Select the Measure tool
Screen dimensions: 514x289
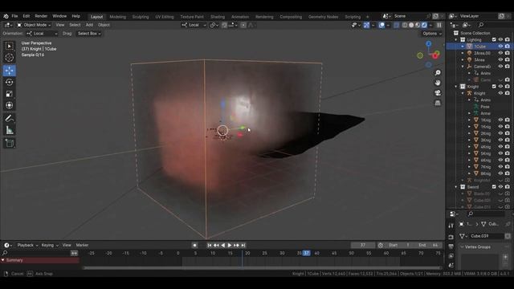tap(9, 130)
